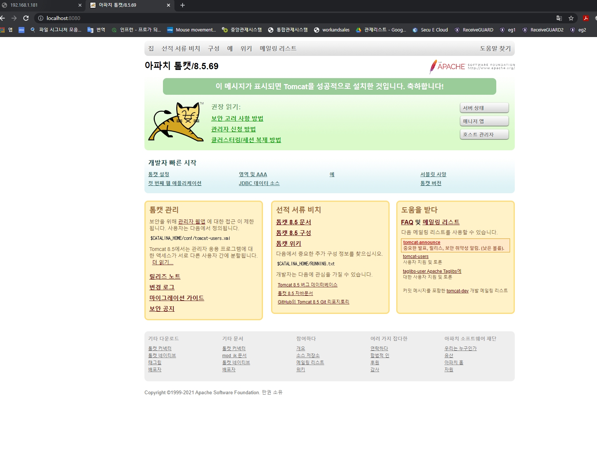This screenshot has width=597, height=459.
Task: Open the 마이그레이션 가이드 link
Action: click(177, 298)
